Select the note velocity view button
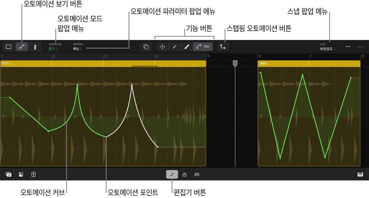369x198 pixels. click(x=35, y=47)
